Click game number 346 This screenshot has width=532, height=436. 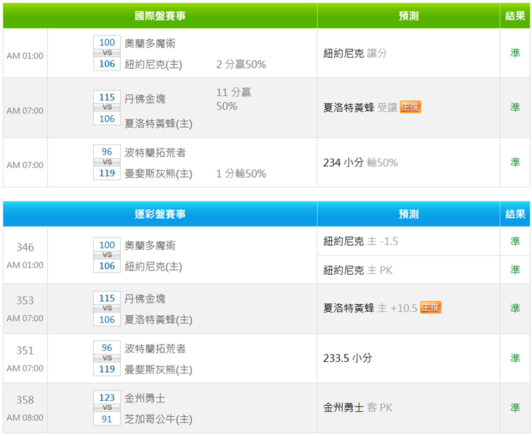pos(25,247)
